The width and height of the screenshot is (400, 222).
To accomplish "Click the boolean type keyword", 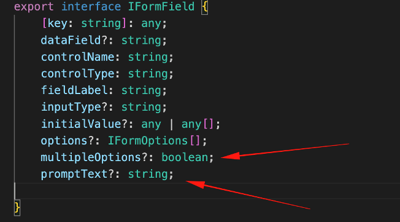I will pyautogui.click(x=185, y=157).
